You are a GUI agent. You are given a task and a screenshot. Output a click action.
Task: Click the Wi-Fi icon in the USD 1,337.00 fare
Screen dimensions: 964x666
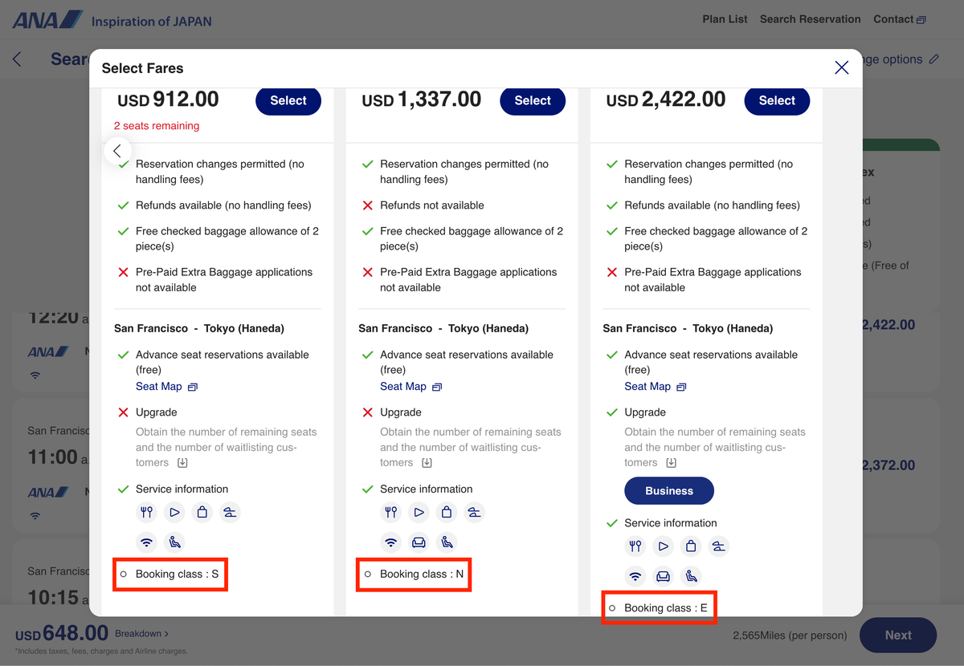point(390,542)
